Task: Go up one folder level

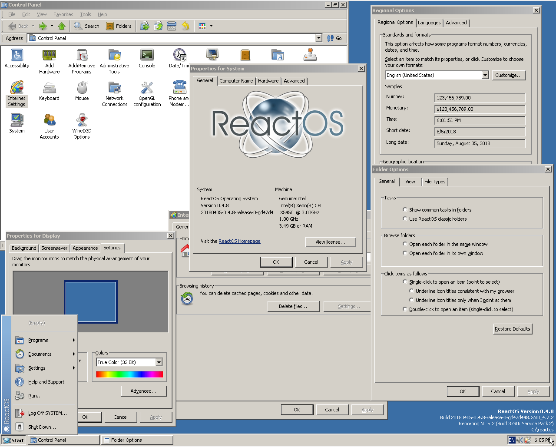Action: (x=62, y=26)
